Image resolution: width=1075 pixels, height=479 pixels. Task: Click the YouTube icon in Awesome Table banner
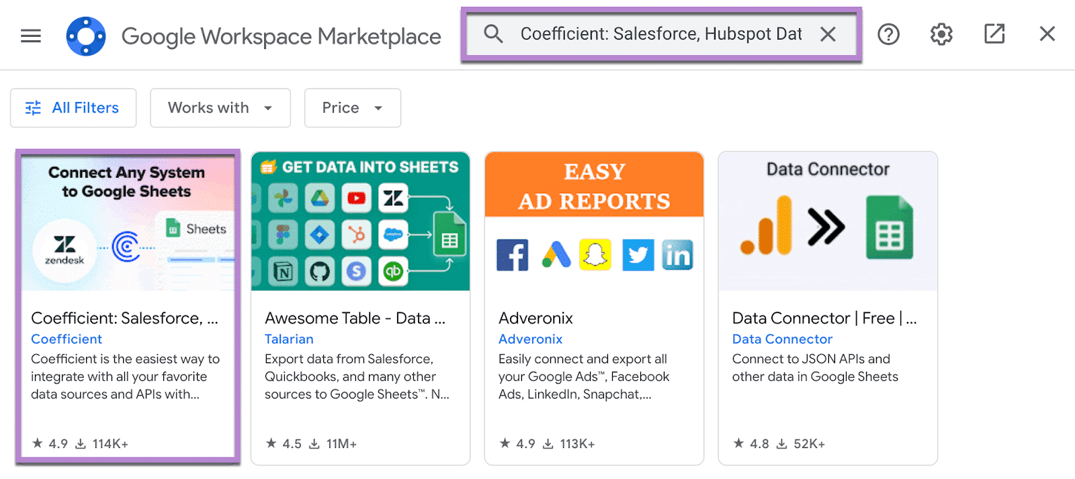point(357,198)
